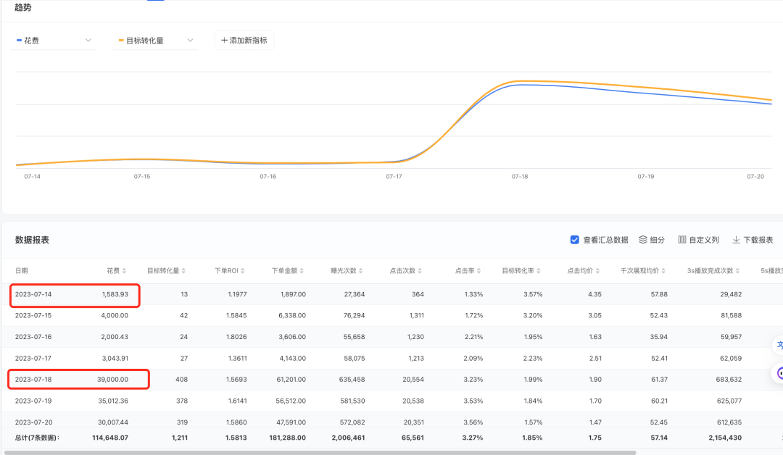Click the 日期 column header

[x=22, y=270]
